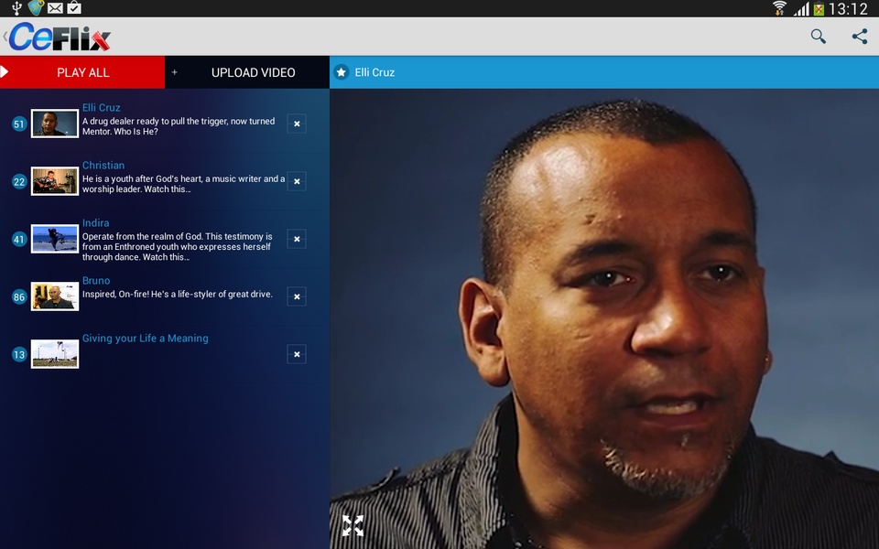Tap the star icon beside Elli Cruz title

[342, 72]
